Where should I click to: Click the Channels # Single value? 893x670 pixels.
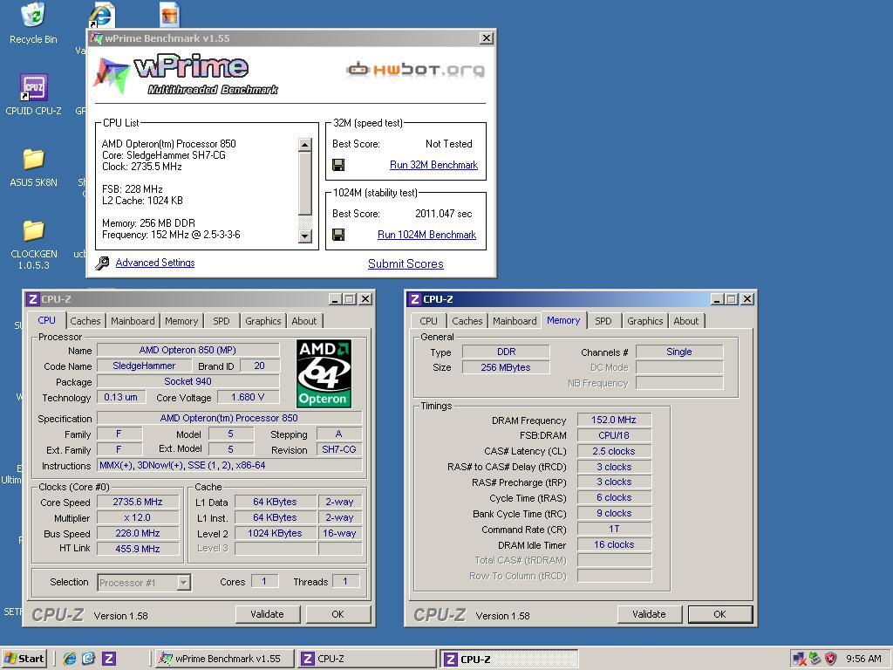[x=679, y=352]
